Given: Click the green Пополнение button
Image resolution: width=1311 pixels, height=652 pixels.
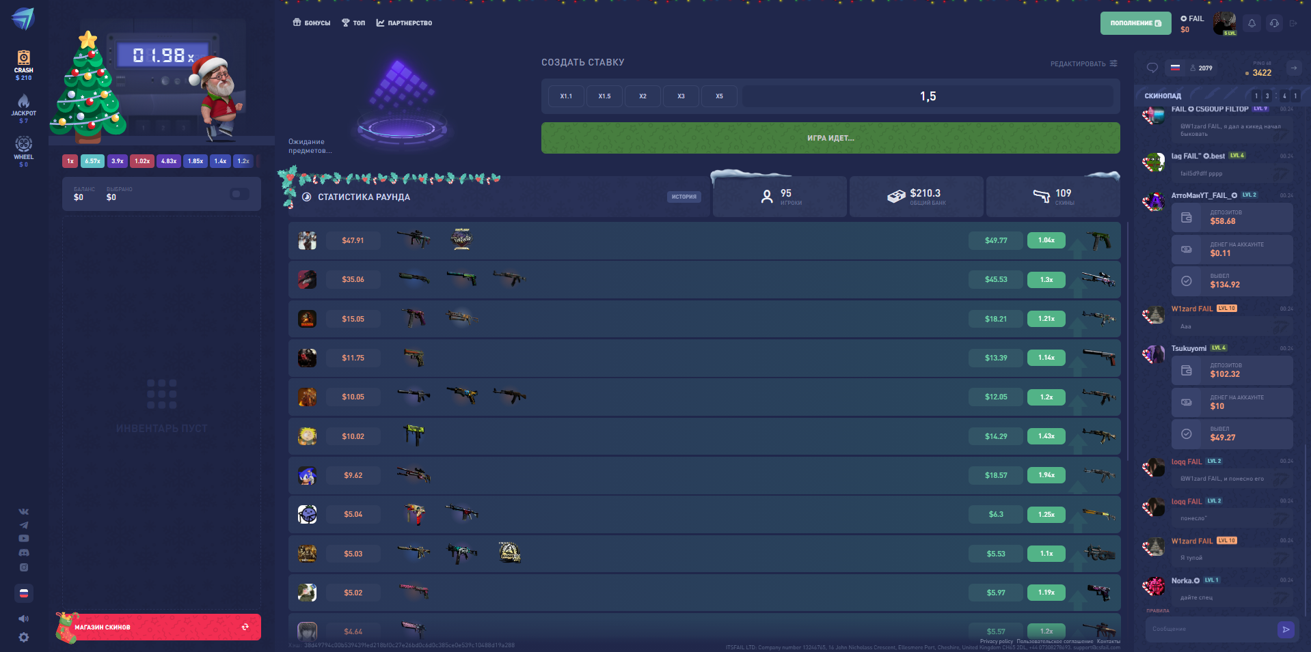Looking at the screenshot, I should 1135,23.
